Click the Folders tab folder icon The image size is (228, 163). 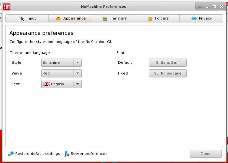coord(150,19)
